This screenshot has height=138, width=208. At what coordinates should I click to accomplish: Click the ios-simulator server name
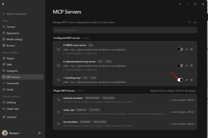tap(70, 122)
